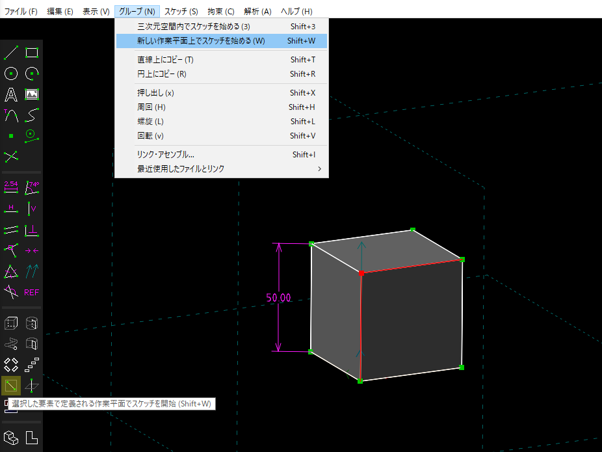Click the extrude group toolbar icon

click(11, 323)
